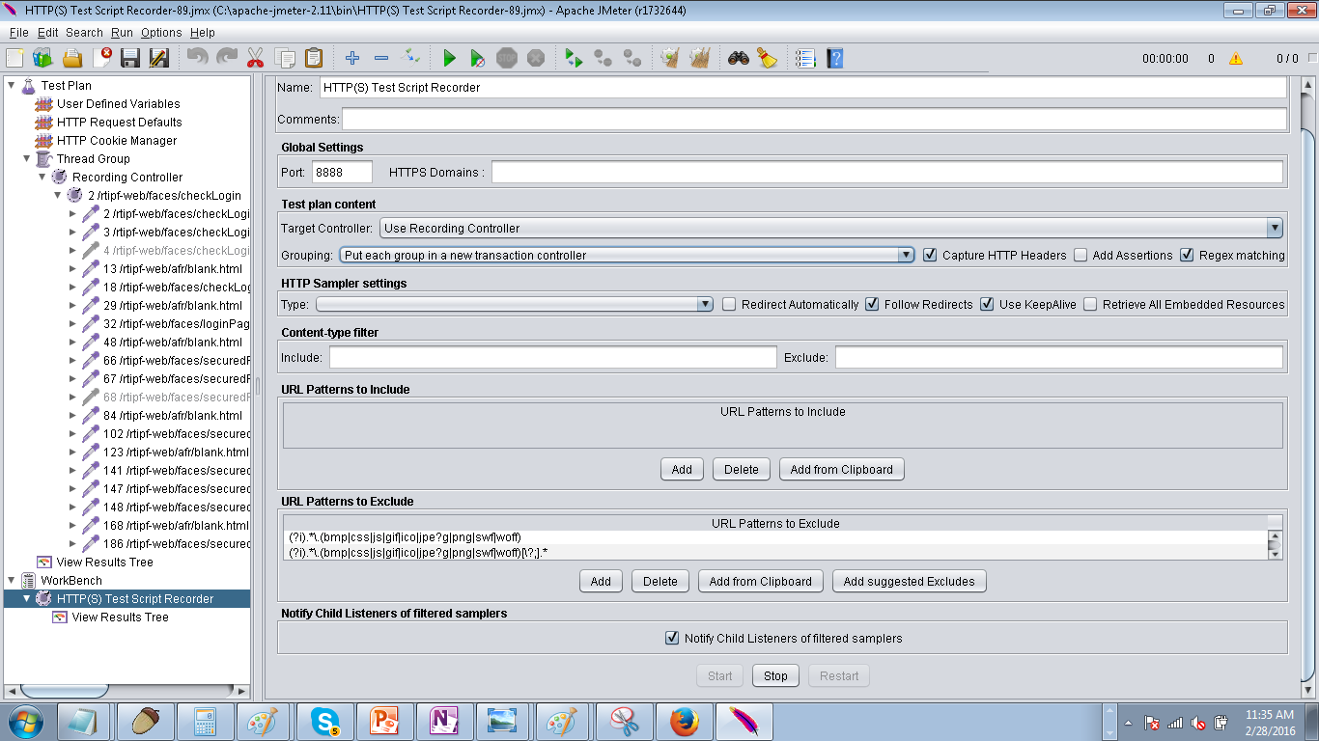
Task: Start the test using the green play icon
Action: tap(449, 58)
